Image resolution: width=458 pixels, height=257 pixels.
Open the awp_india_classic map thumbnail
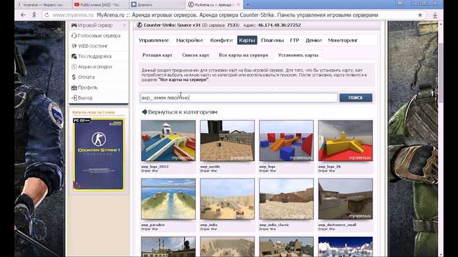(286, 199)
